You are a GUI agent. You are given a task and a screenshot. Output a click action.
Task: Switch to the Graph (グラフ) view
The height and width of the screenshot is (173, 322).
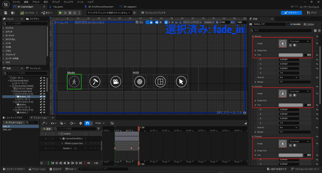(x=311, y=13)
